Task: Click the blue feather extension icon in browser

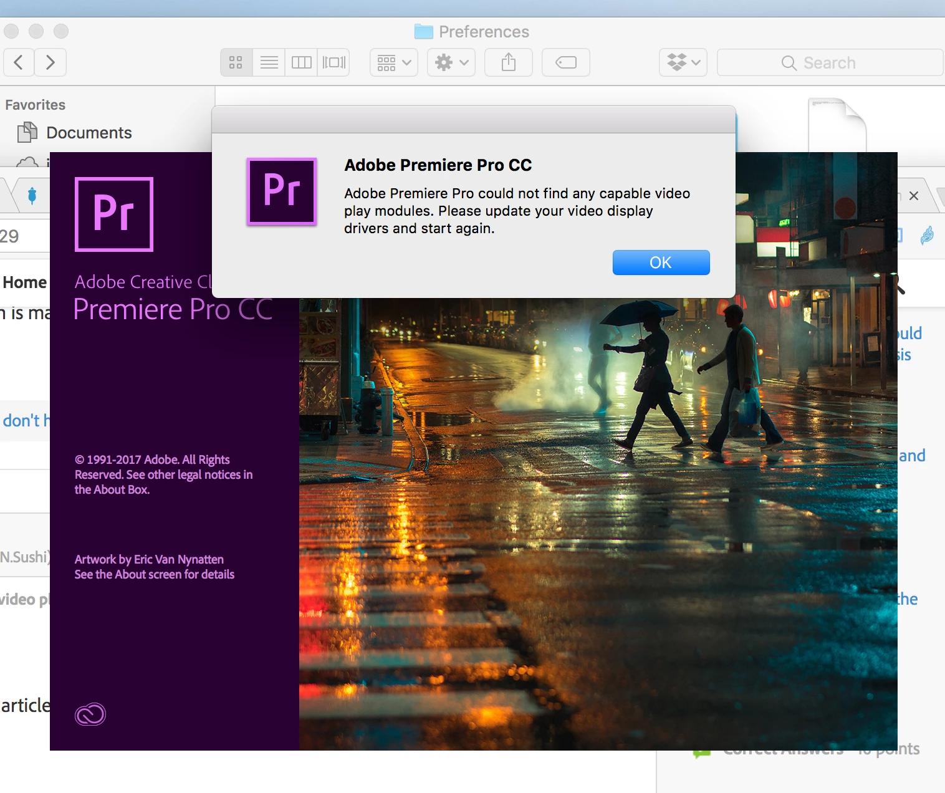Action: [x=928, y=235]
